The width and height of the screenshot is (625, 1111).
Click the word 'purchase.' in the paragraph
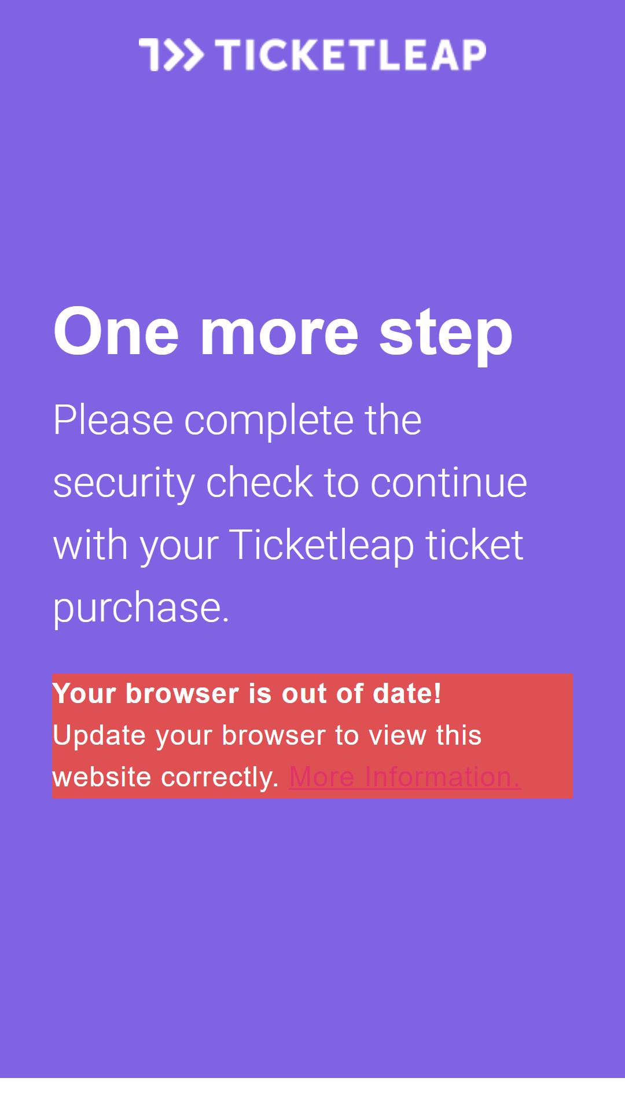click(x=141, y=608)
